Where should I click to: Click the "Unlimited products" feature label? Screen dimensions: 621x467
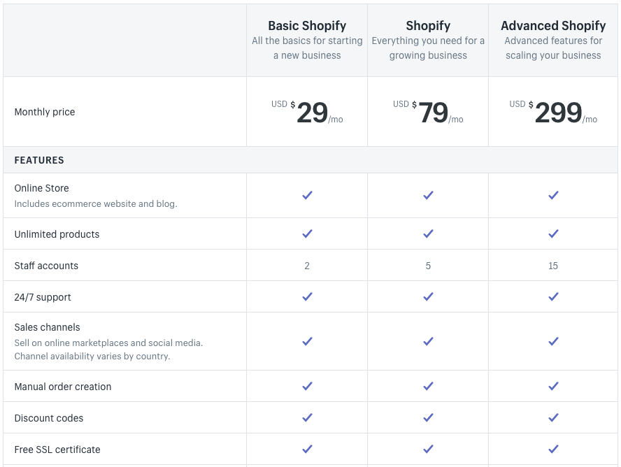click(x=57, y=234)
